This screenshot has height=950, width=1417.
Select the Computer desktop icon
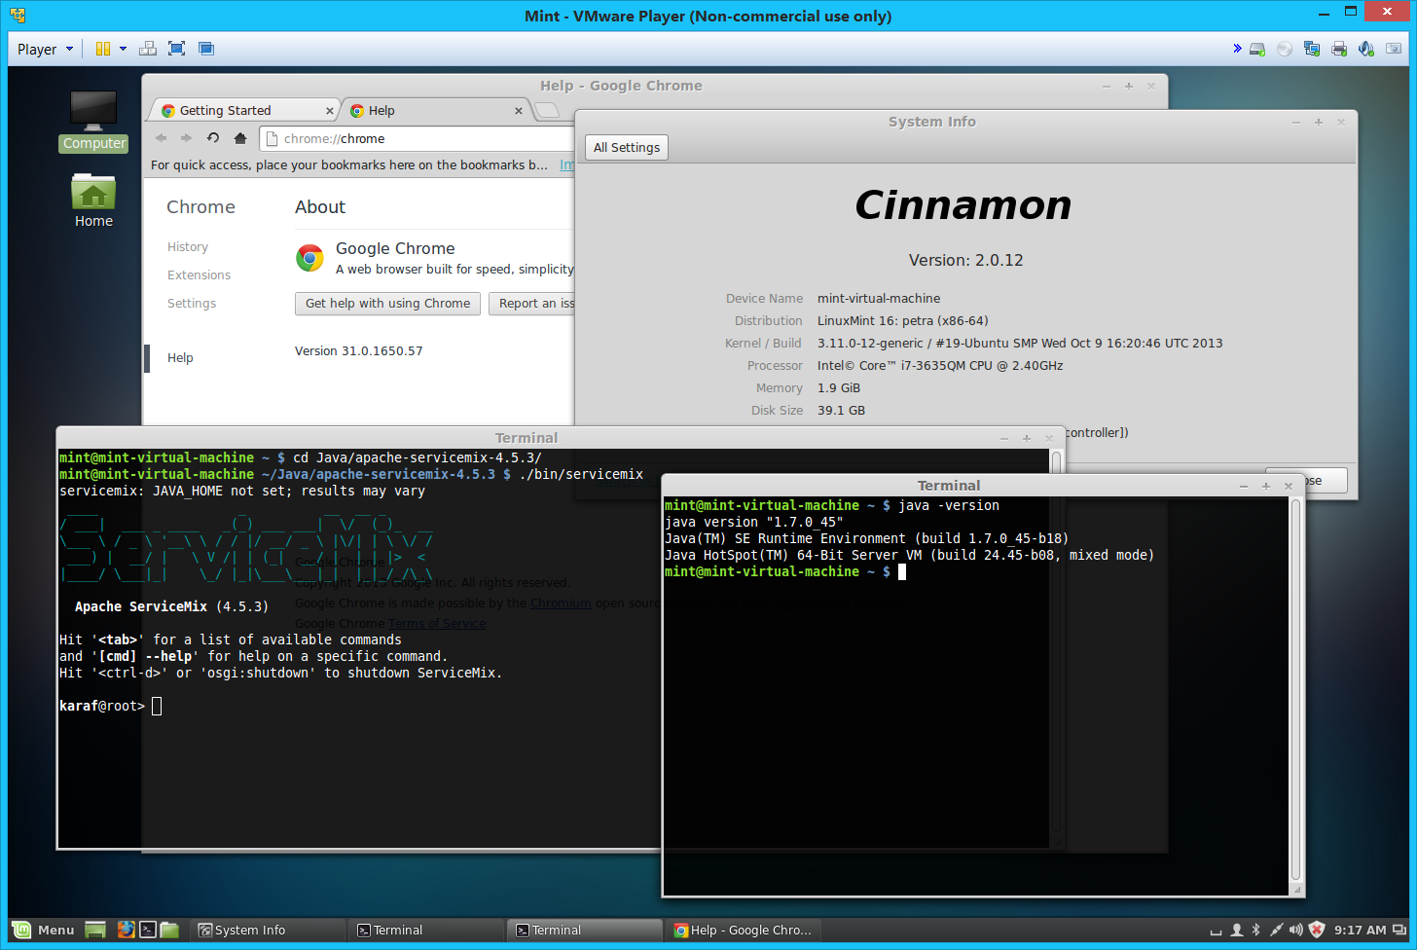pos(93,121)
